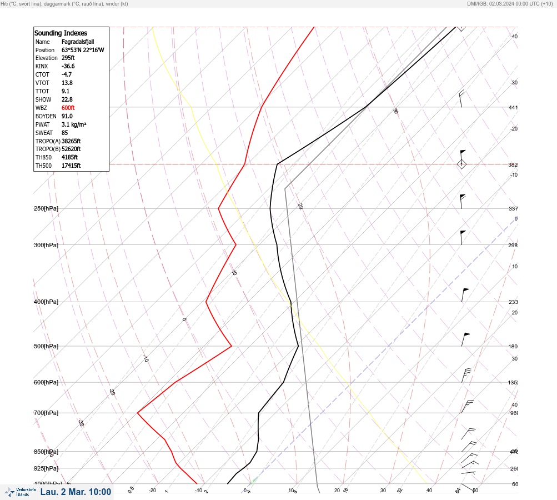Click the 'Lau. 2 Mar. 10:00' timestamp
The image size is (557, 500).
point(76,492)
